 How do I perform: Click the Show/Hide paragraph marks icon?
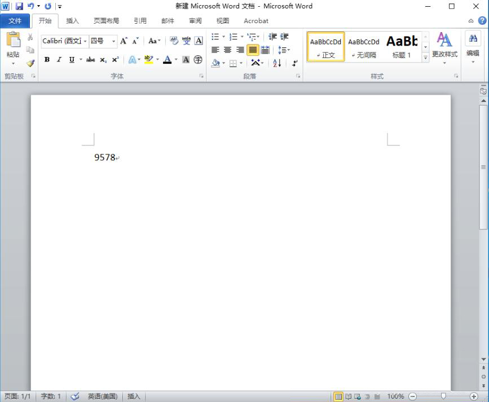click(295, 63)
